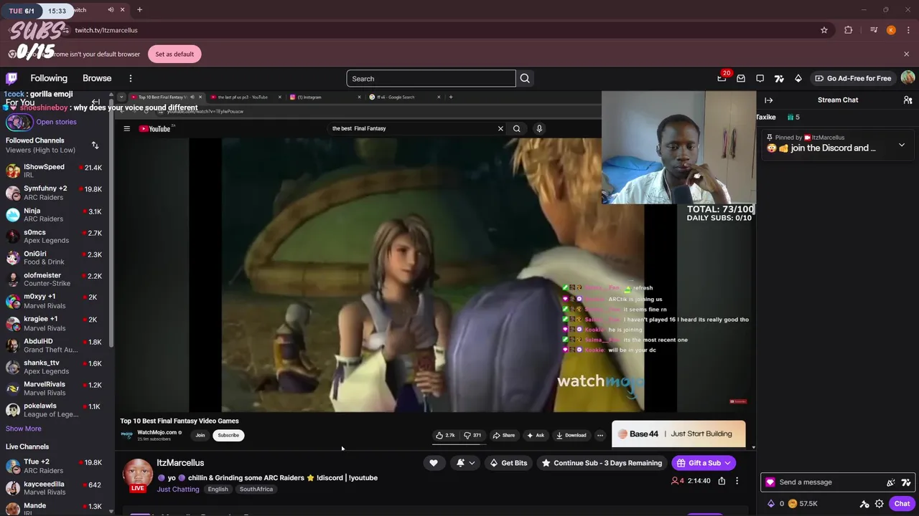
Task: Open shanks_ttv channel in sidebar
Action: (55, 367)
